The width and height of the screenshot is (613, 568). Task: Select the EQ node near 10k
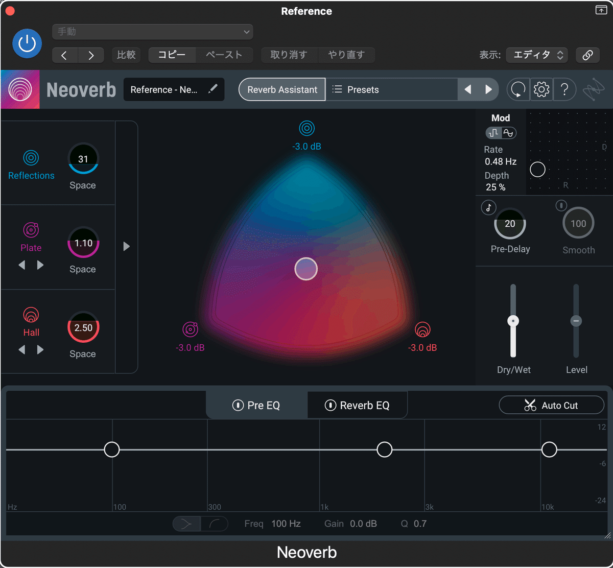[549, 449]
